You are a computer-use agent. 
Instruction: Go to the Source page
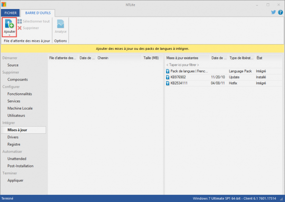(x=13, y=65)
